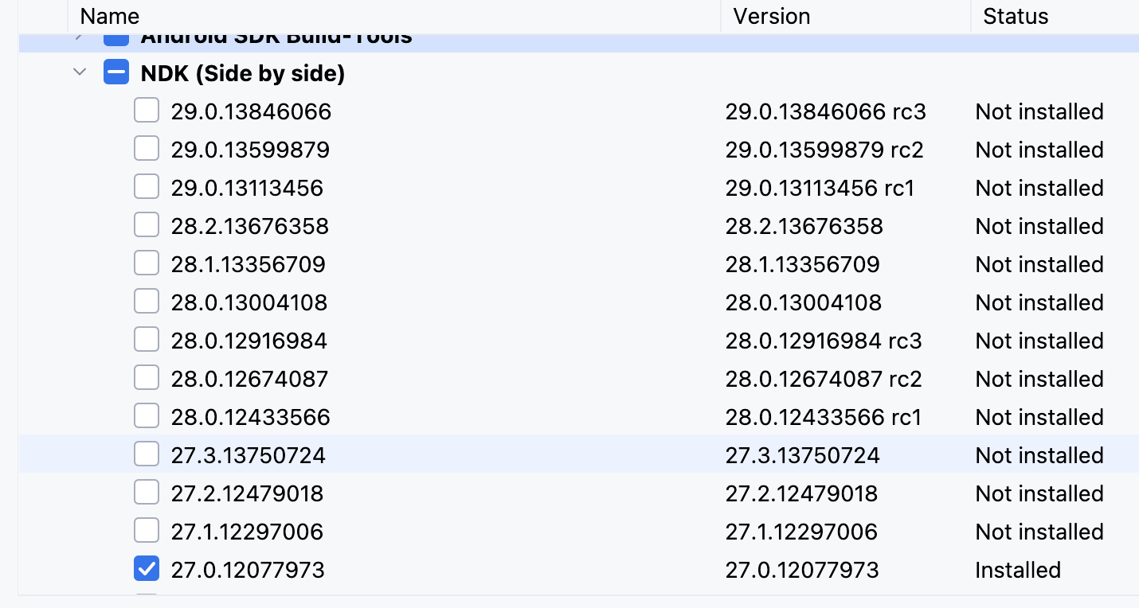
Task: Click Not installed status for 28.2.13676358
Action: (1039, 226)
